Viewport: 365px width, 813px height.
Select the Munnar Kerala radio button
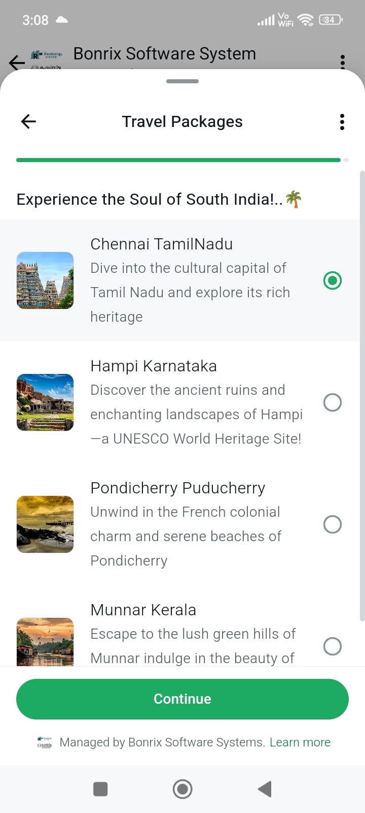333,646
